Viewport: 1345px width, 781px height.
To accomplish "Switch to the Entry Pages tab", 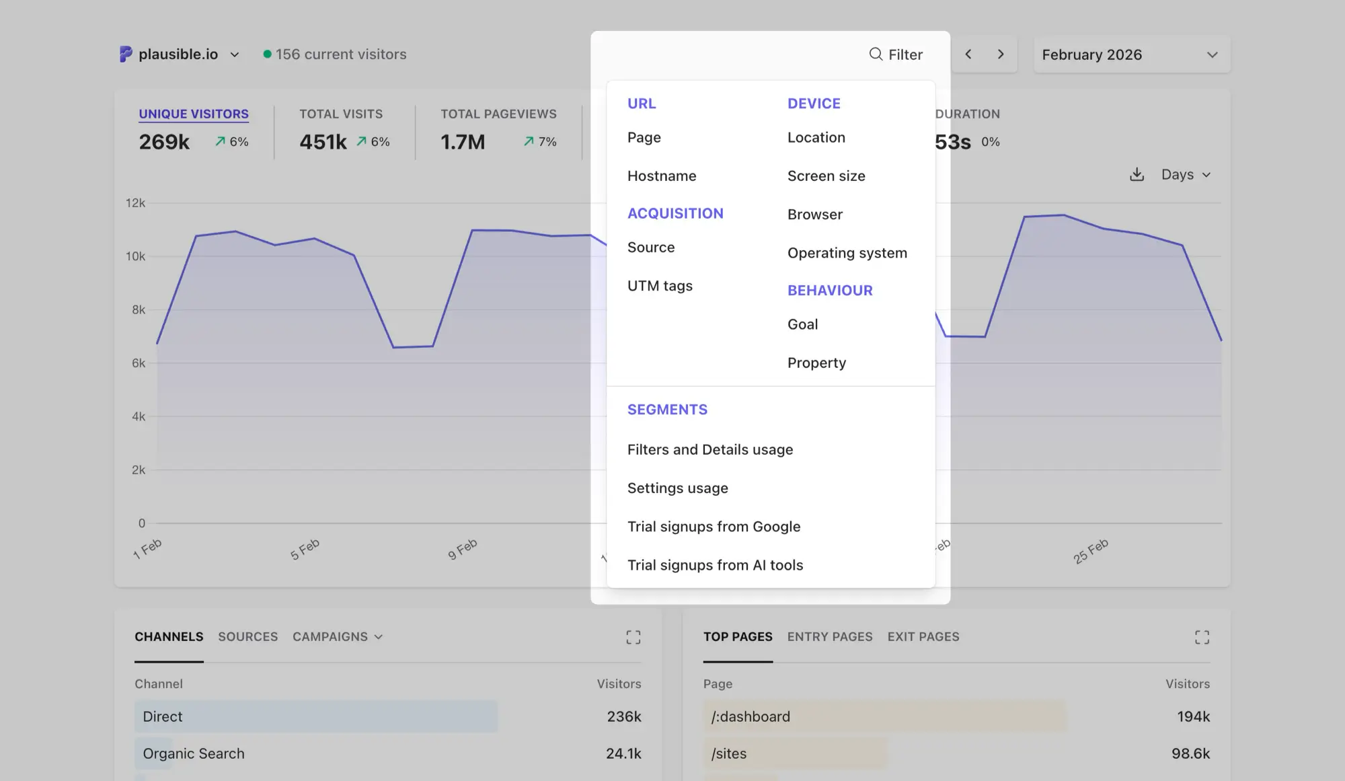I will [829, 637].
